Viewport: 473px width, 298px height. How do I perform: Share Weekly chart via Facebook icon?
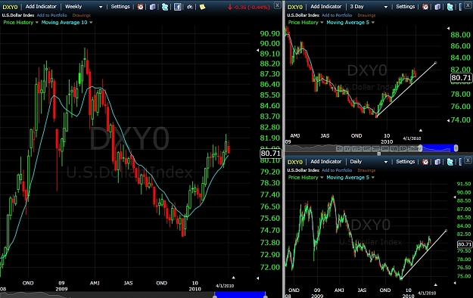[178, 7]
